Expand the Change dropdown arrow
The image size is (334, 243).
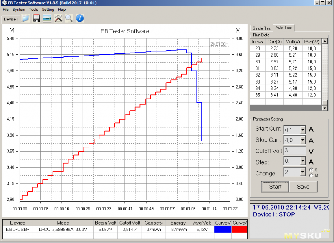302,172
